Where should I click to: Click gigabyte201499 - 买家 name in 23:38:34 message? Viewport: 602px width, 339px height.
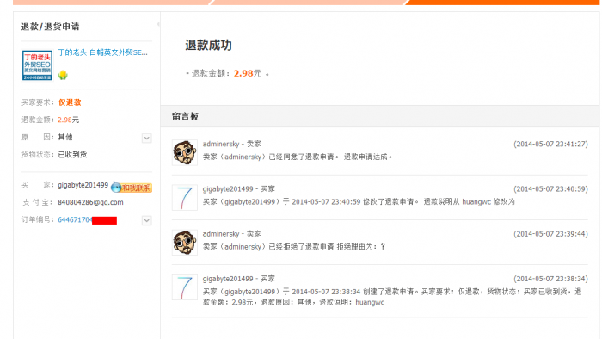239,279
